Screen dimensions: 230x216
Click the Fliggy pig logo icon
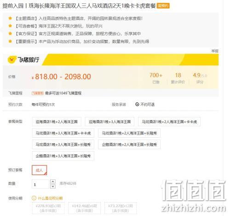(x=12, y=59)
